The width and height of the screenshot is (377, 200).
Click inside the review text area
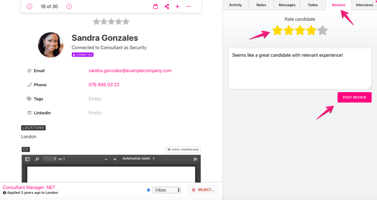[300, 69]
